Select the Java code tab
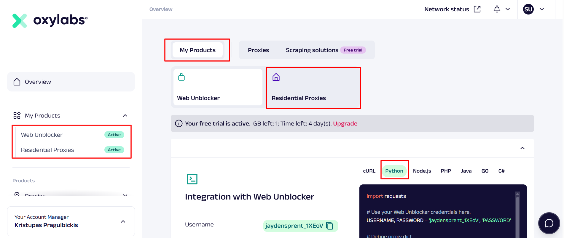564x238 pixels. pos(466,171)
